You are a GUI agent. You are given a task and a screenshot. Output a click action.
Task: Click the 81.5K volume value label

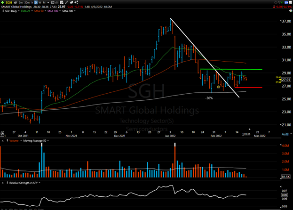[286, 177]
